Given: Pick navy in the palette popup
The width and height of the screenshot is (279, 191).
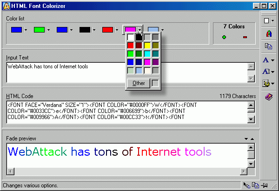Looking at the screenshot, I should 139,62.
